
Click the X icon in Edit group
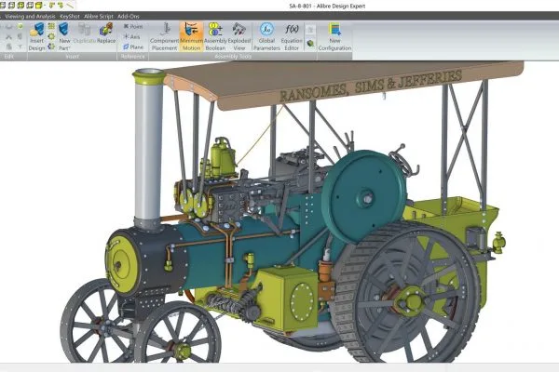coord(9,36)
